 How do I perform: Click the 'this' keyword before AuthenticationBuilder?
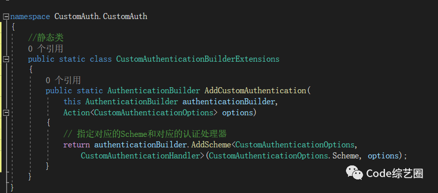pos(72,102)
